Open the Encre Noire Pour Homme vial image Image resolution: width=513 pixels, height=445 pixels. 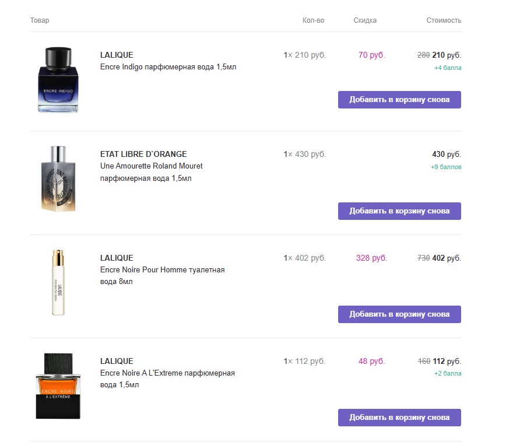coord(58,282)
